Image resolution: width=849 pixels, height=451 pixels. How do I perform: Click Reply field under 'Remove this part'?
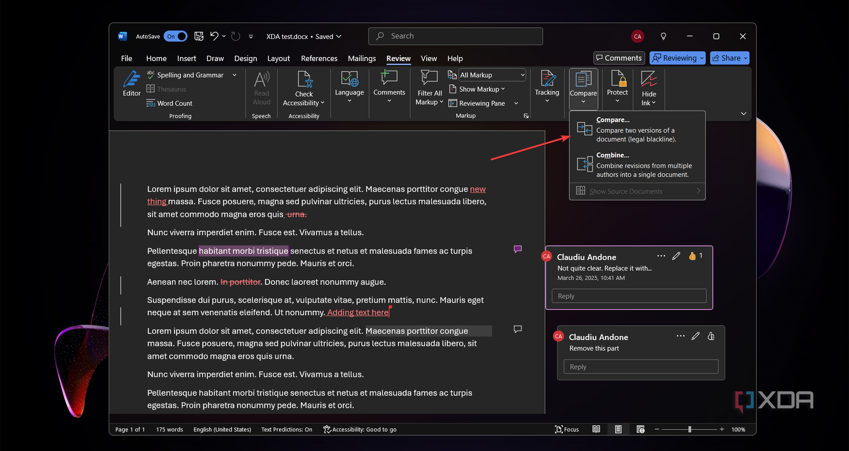click(x=641, y=367)
